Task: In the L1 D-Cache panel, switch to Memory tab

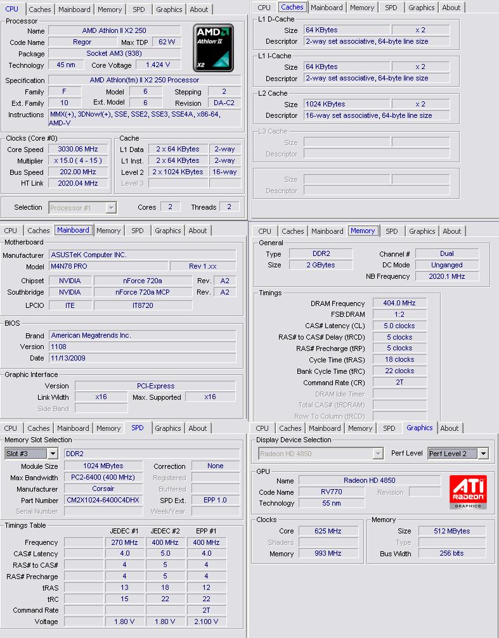Action: click(361, 8)
